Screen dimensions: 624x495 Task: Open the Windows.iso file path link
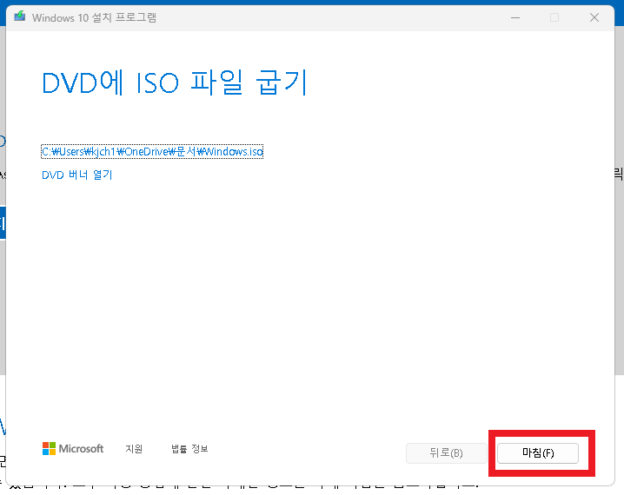click(x=152, y=151)
